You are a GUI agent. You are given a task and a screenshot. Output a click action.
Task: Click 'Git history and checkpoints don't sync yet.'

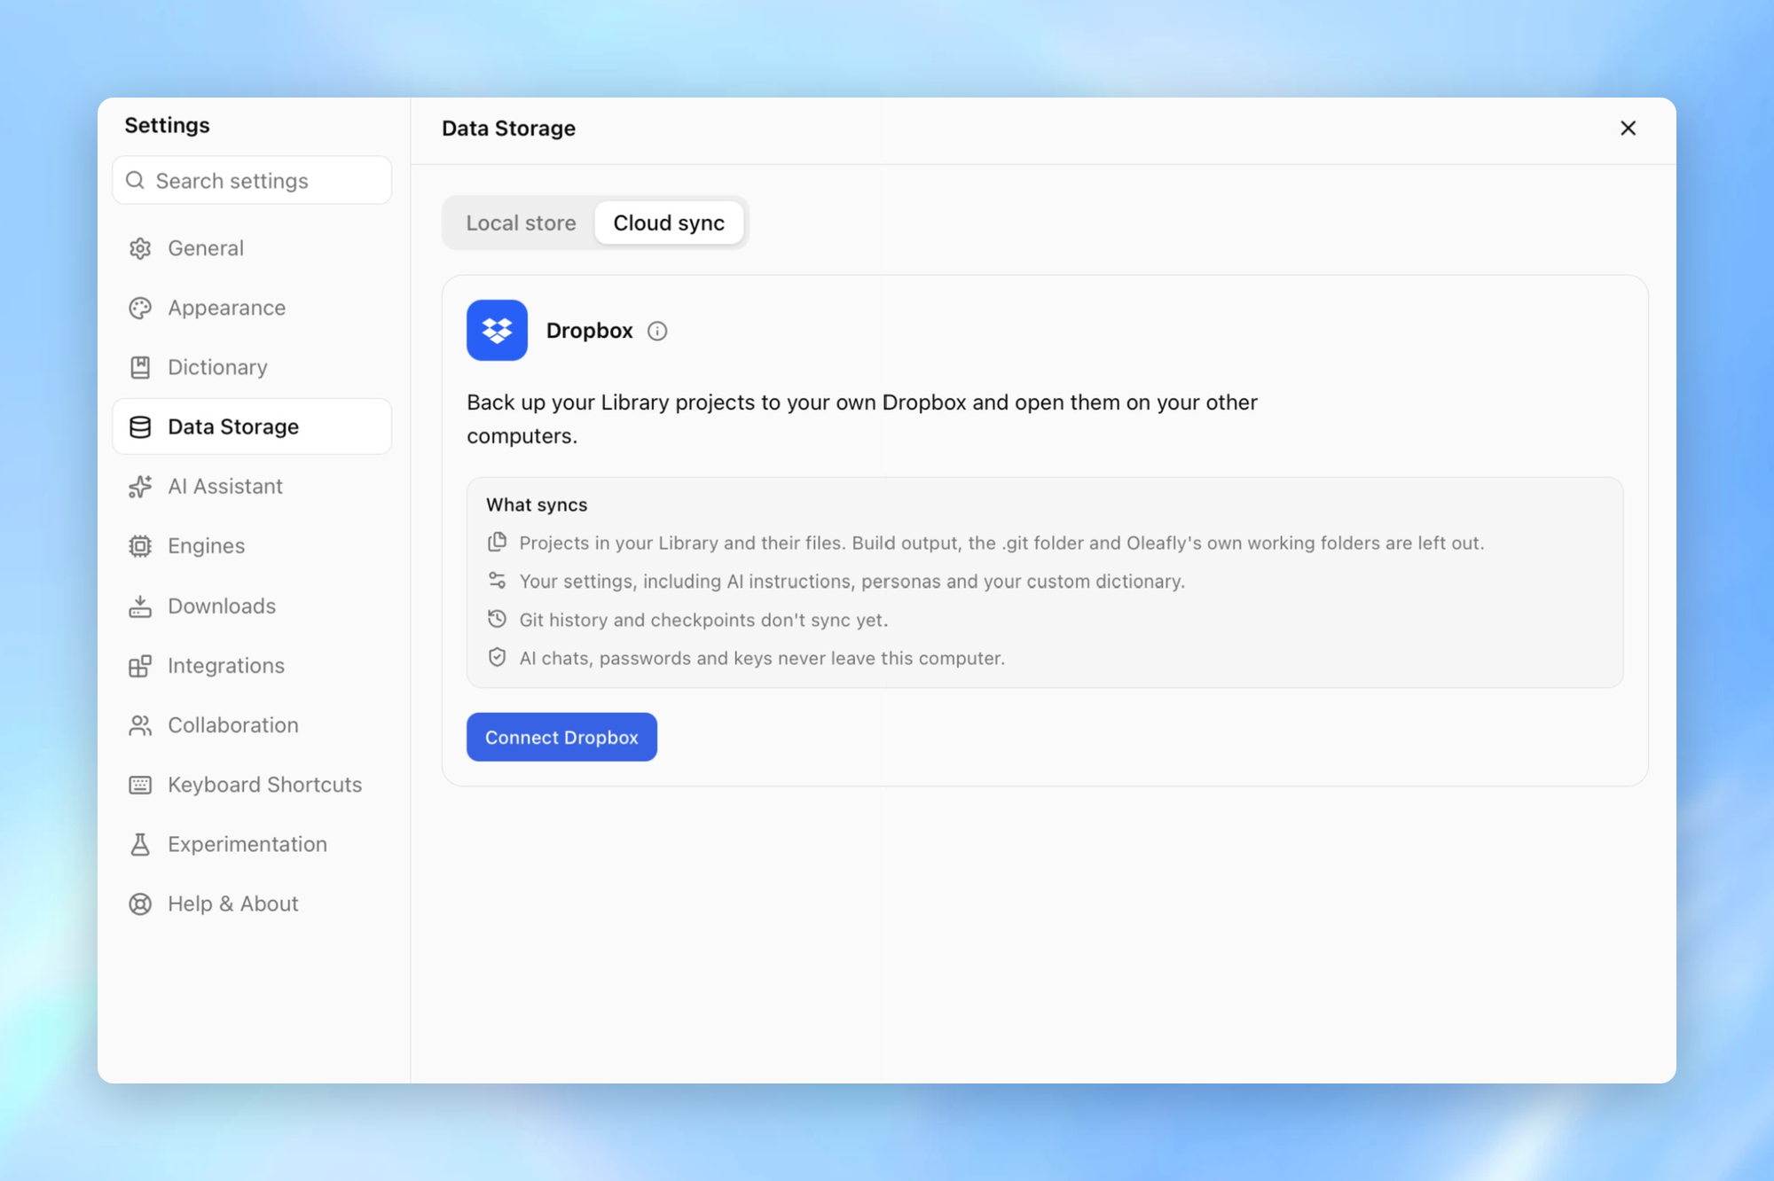[x=703, y=620]
